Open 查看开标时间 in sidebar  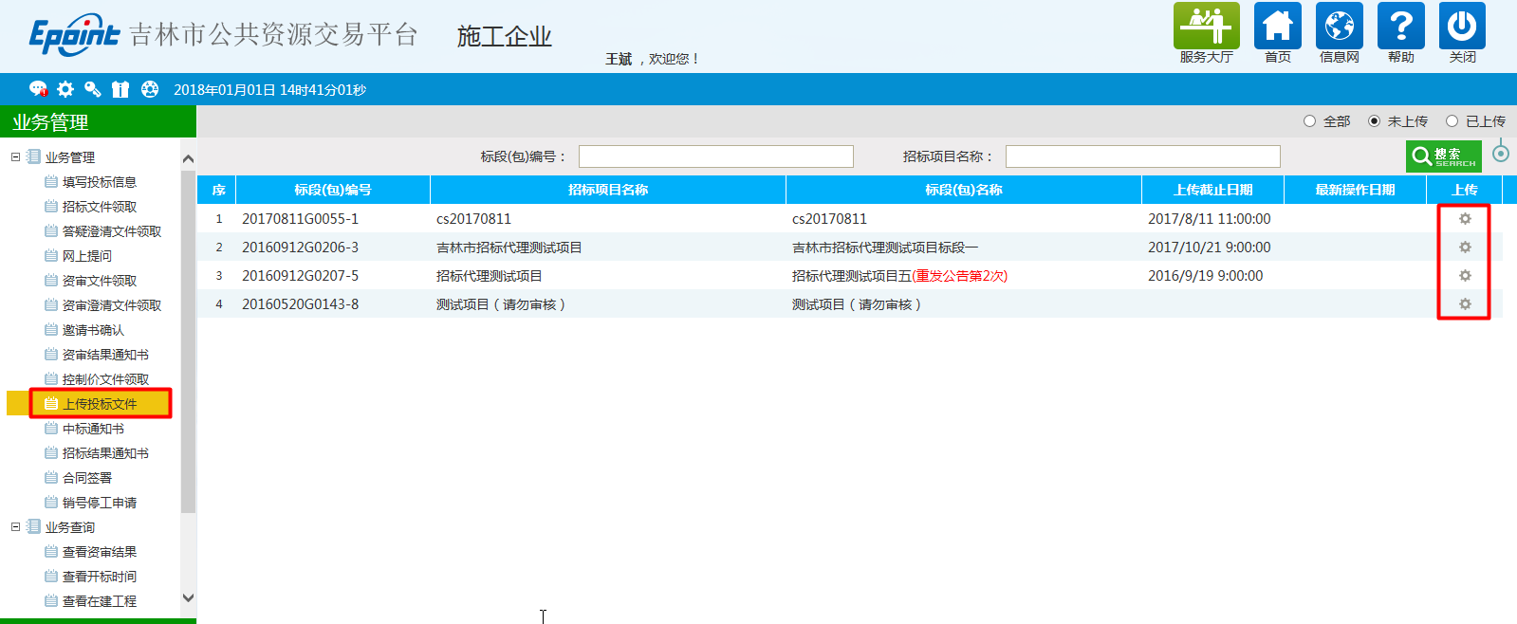[x=100, y=577]
